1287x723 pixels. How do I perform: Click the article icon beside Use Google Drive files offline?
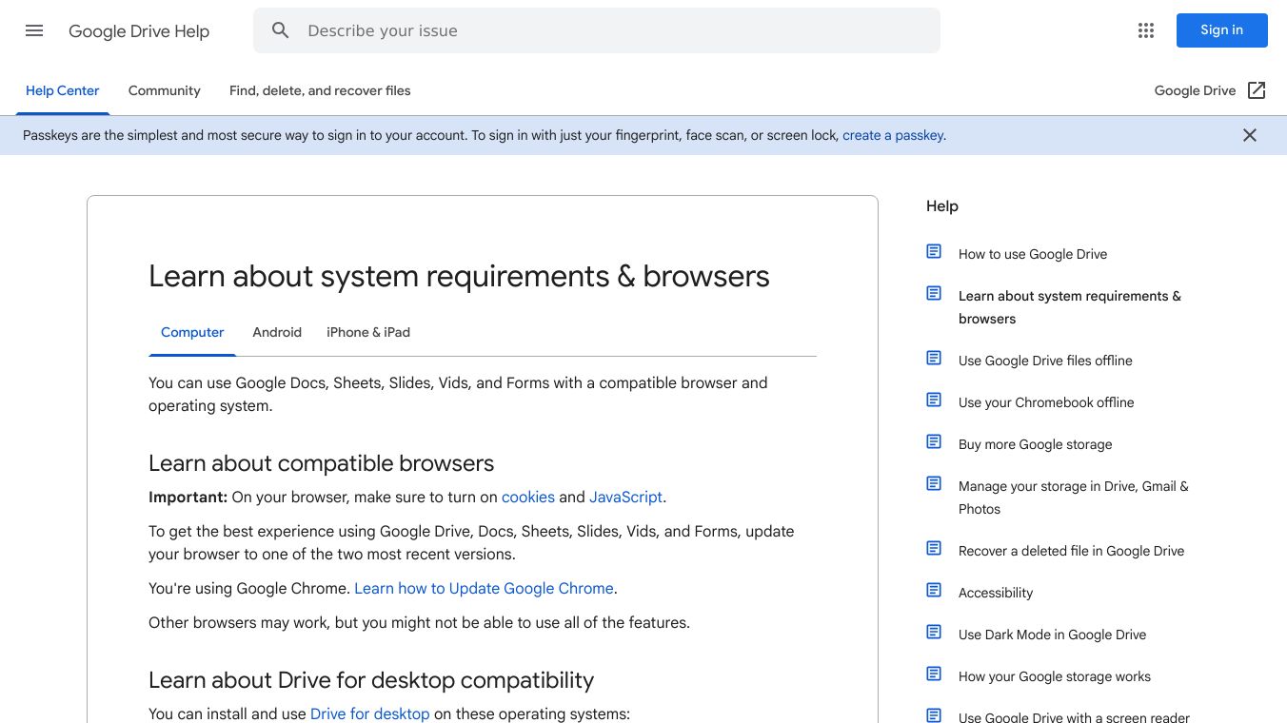pyautogui.click(x=934, y=358)
